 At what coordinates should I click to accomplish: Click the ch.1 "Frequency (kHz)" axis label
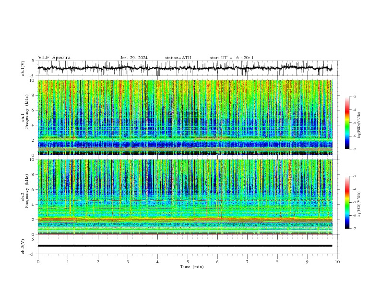pyautogui.click(x=27, y=111)
